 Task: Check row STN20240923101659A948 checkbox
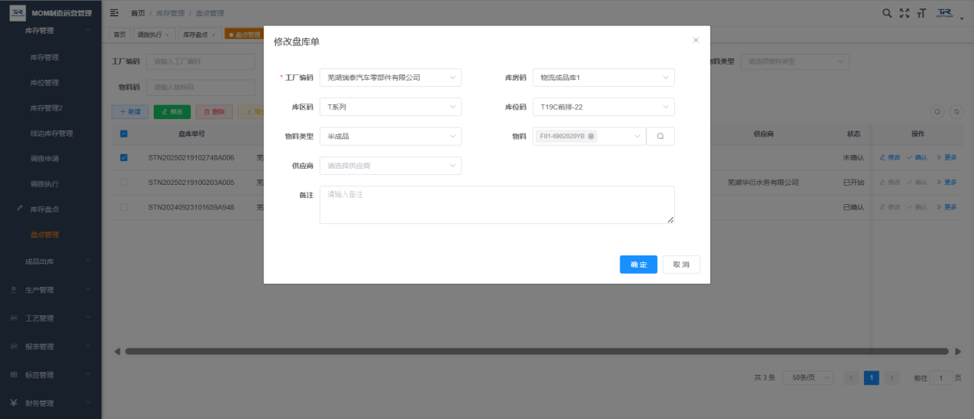click(x=124, y=207)
